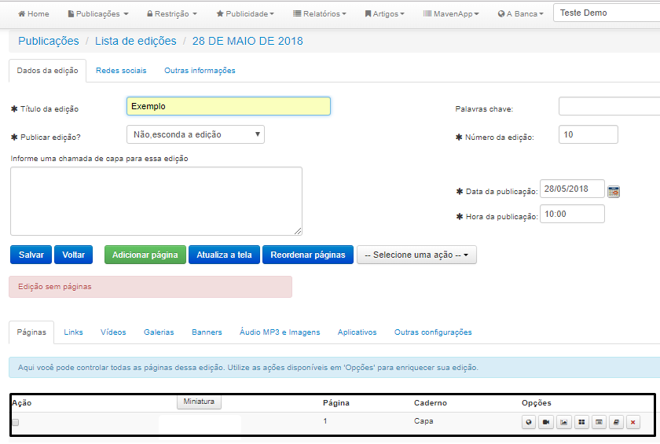Click the chamada de capa text area
Image resolution: width=660 pixels, height=444 pixels.
[x=156, y=202]
